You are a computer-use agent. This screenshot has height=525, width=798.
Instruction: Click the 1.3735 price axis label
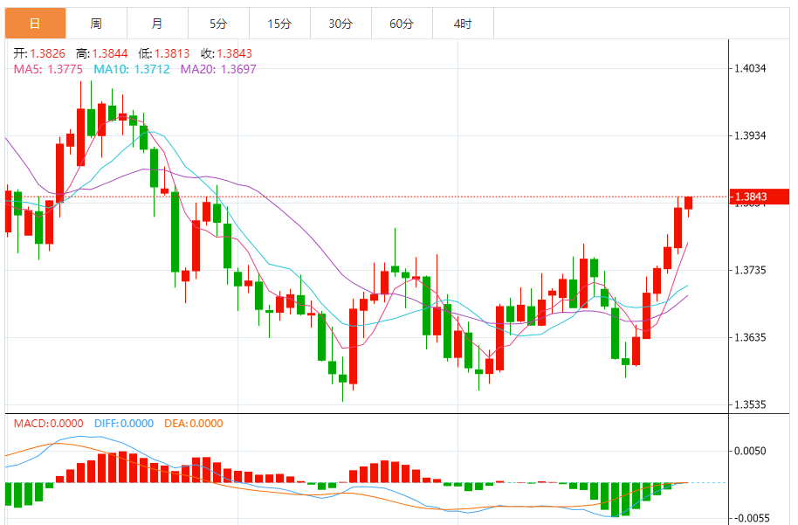[750, 270]
